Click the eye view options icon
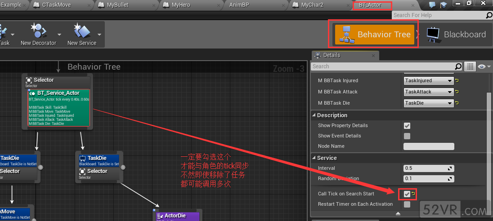The image size is (493, 221). [x=482, y=66]
